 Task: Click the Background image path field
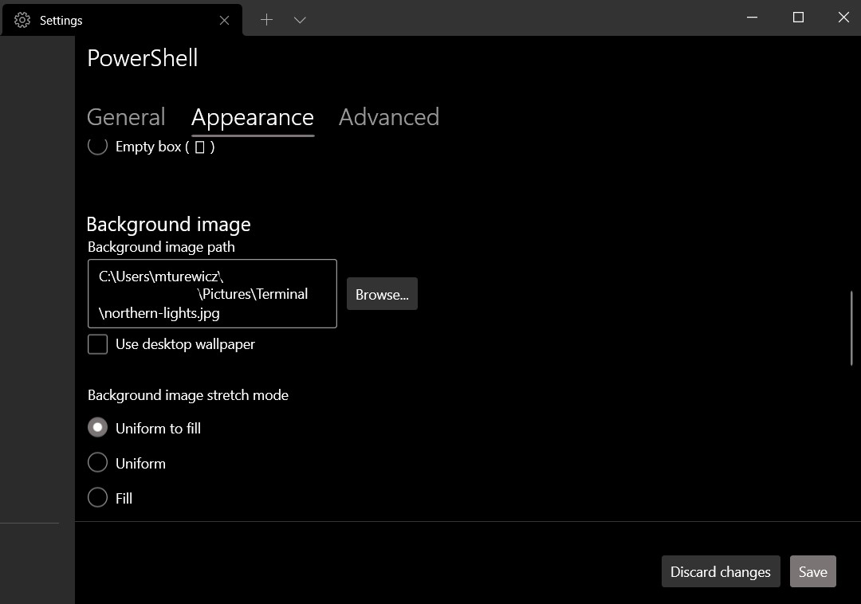212,293
